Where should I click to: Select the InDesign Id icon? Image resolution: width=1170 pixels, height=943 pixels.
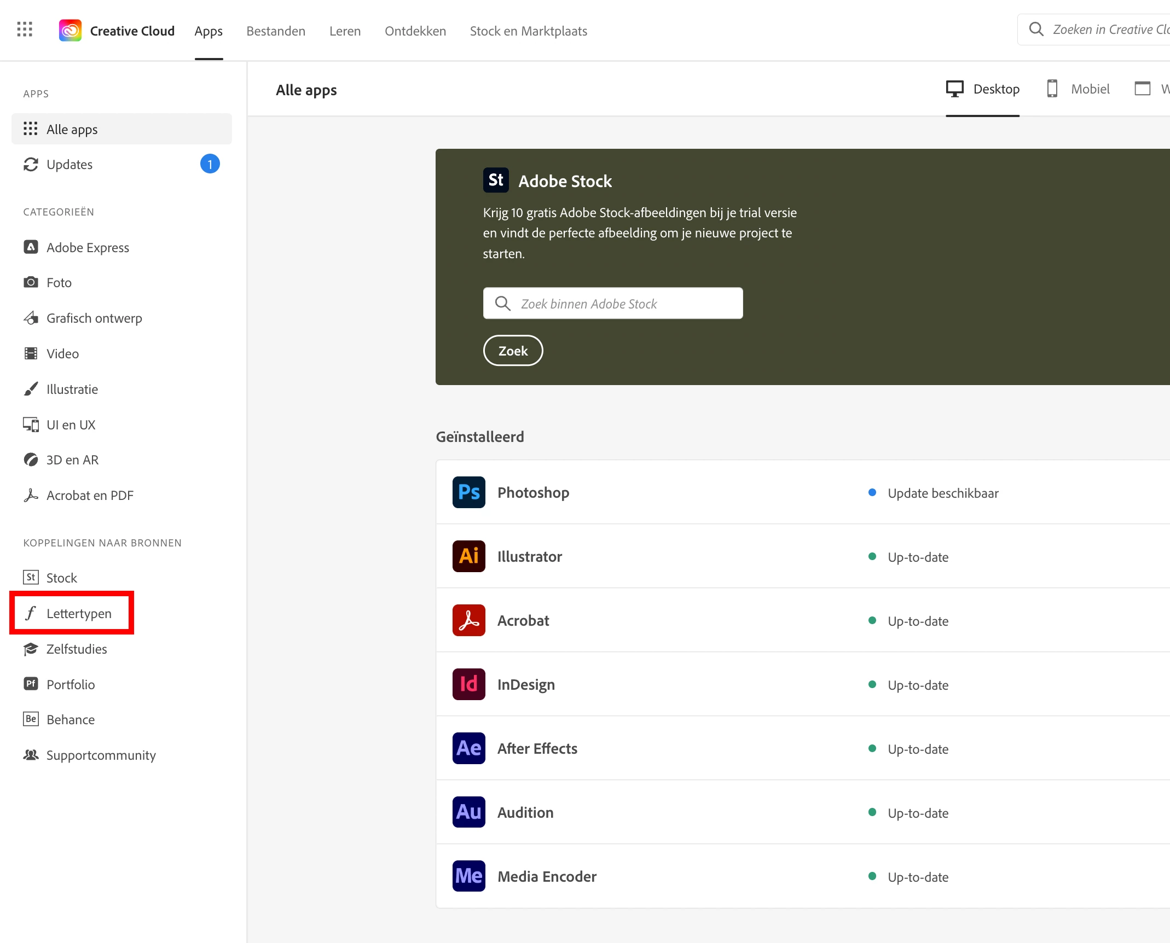(x=468, y=684)
